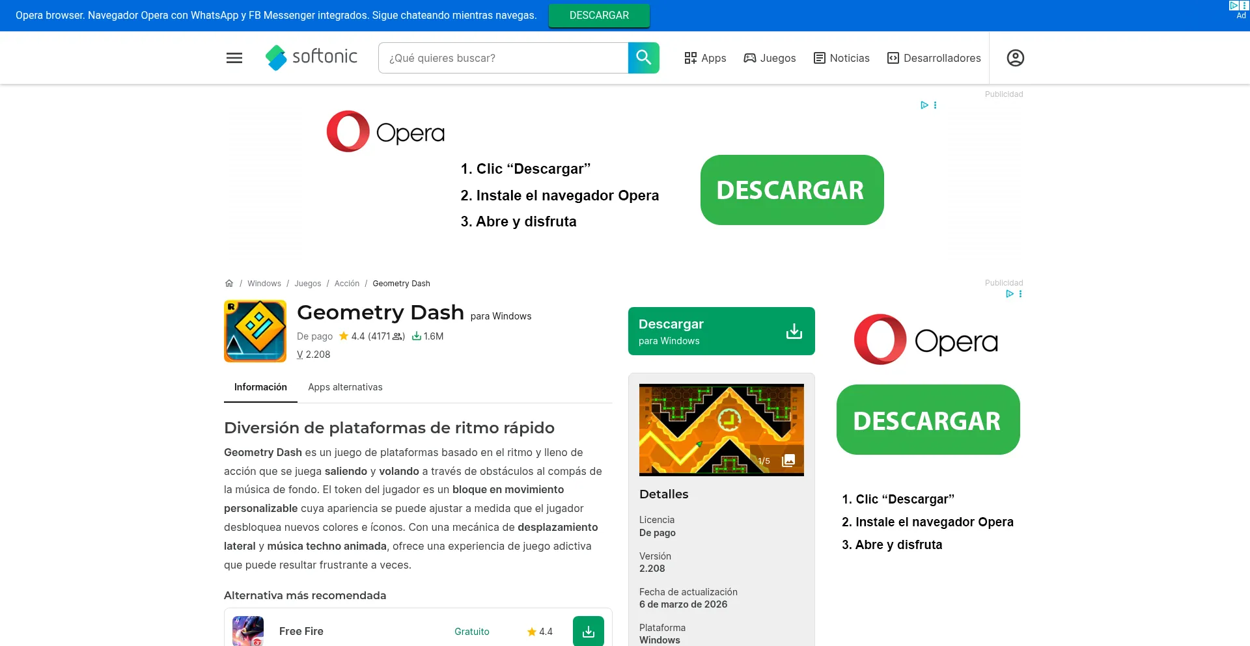Click the 'De pago' license value in Detalles

pos(658,533)
